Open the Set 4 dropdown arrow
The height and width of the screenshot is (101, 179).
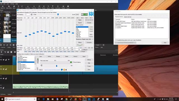point(91,18)
